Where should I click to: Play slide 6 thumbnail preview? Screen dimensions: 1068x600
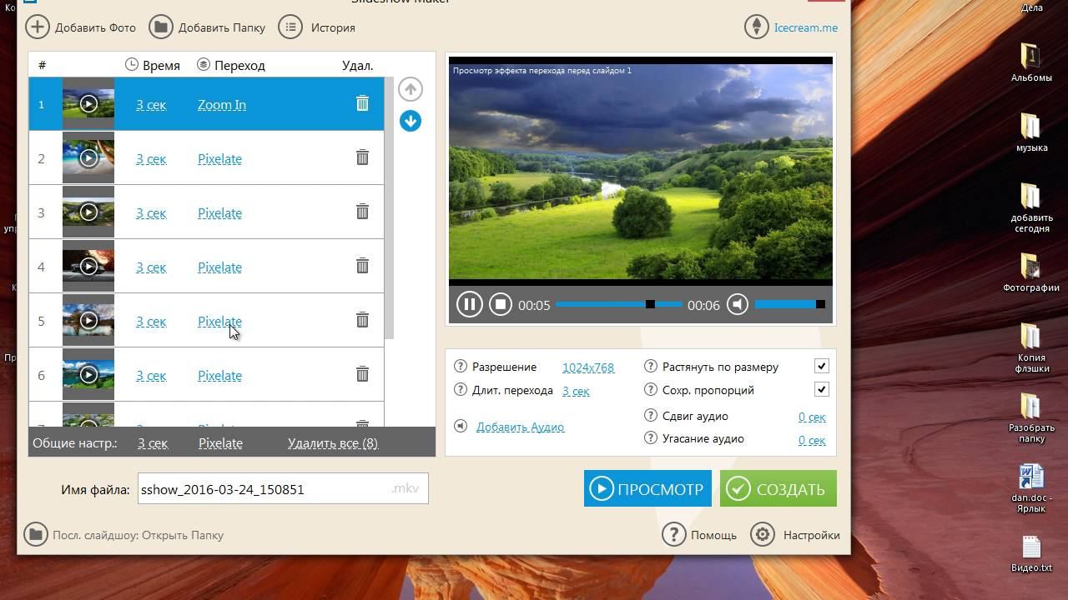88,375
